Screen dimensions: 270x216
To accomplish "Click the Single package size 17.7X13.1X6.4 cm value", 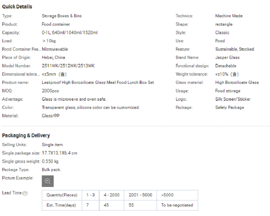I will coord(59,153).
